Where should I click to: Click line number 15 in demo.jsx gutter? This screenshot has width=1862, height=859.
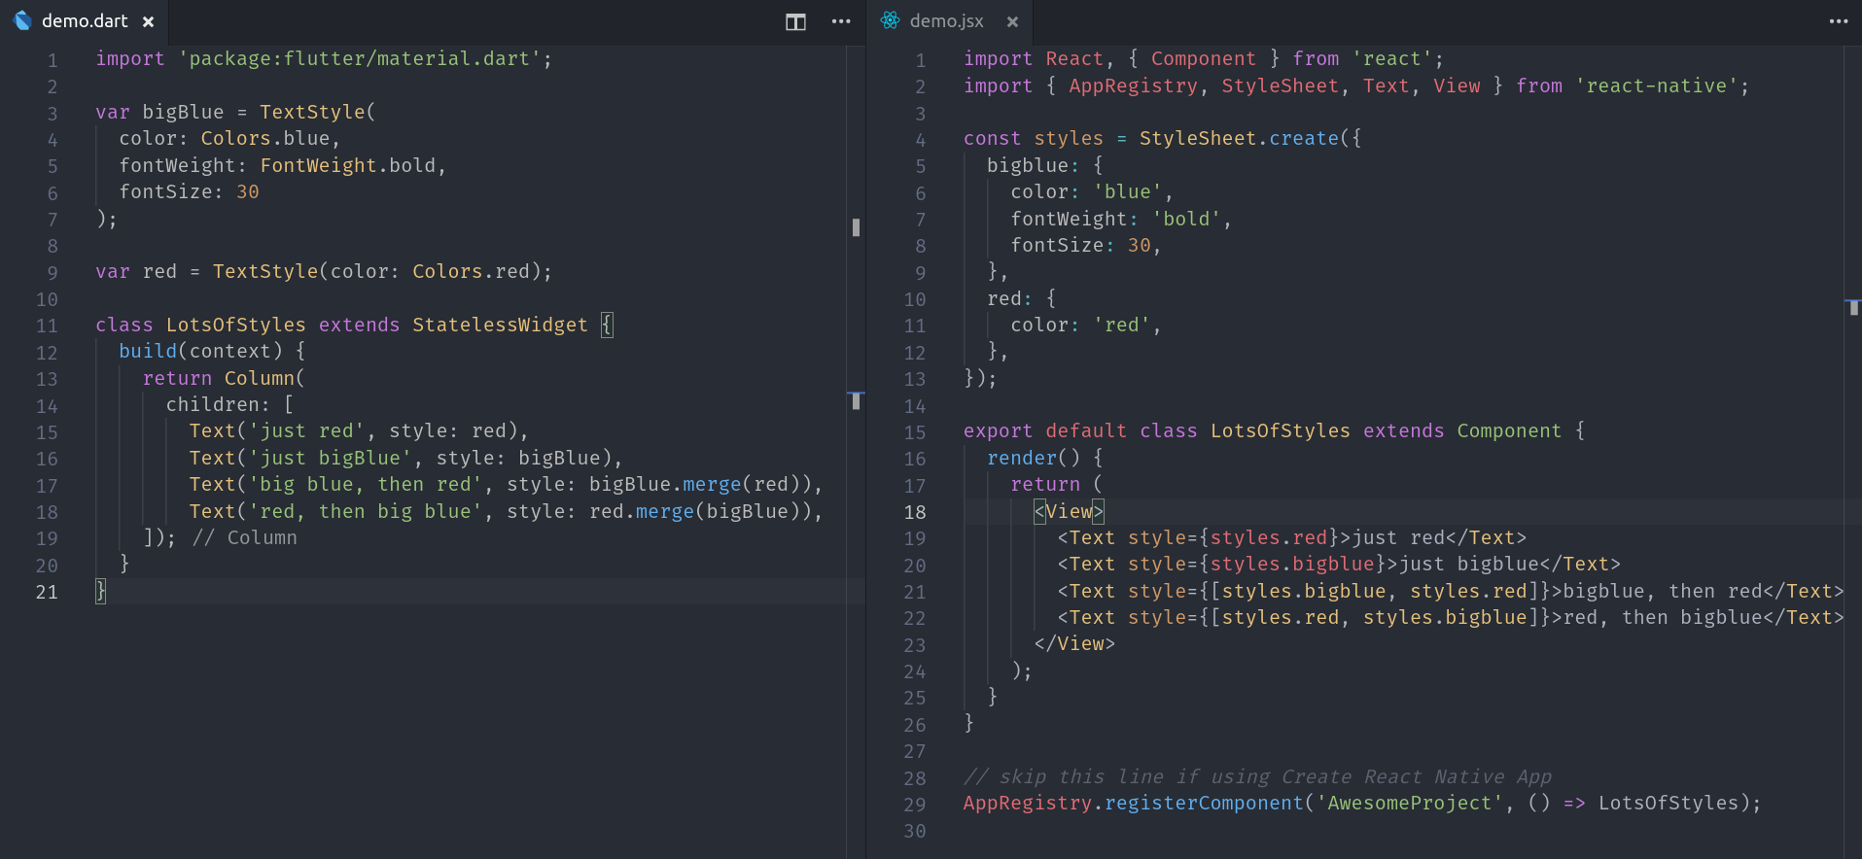914,432
